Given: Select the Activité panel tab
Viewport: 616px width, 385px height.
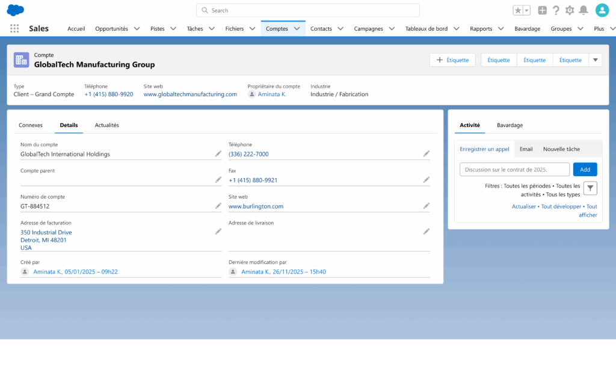Looking at the screenshot, I should (470, 125).
